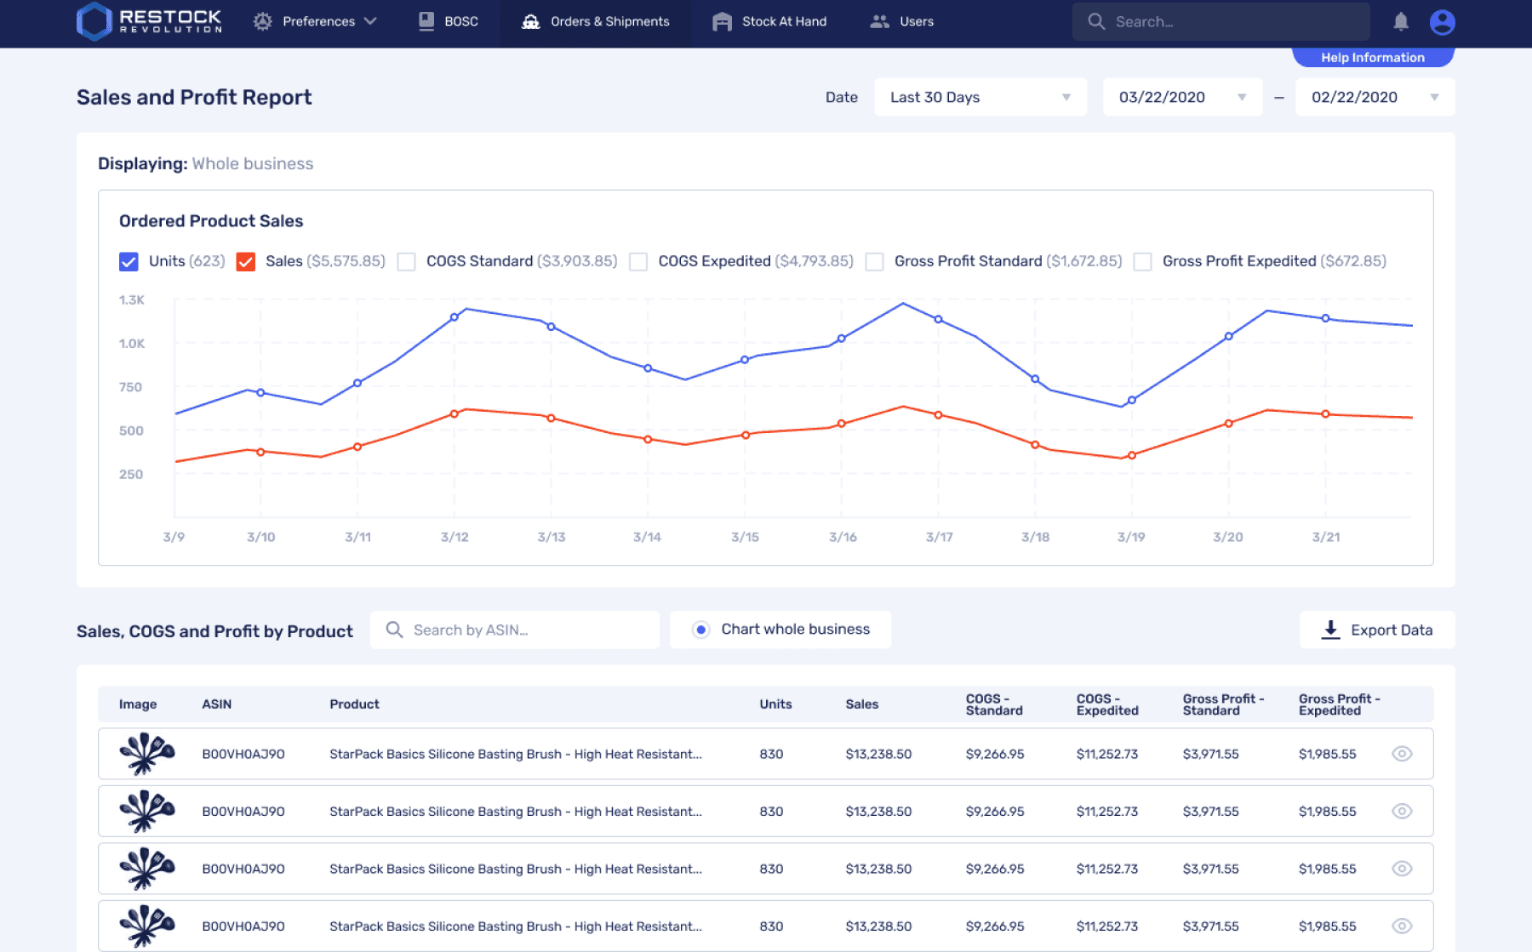Click the Users people icon
The image size is (1532, 952).
[879, 21]
